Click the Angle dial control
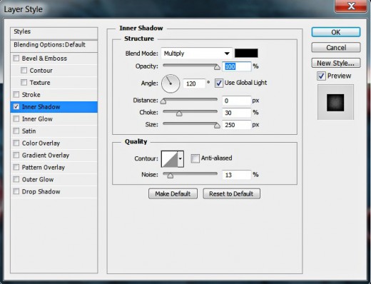This screenshot has height=284, width=371. point(171,83)
